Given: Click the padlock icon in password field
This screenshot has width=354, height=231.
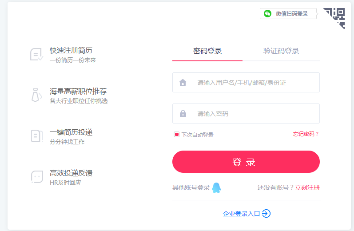Looking at the screenshot, I should (183, 114).
